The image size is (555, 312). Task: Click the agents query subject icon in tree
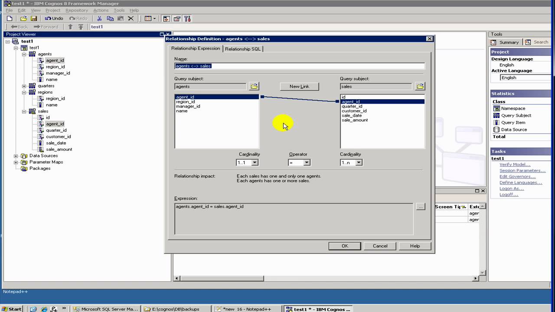click(x=32, y=54)
